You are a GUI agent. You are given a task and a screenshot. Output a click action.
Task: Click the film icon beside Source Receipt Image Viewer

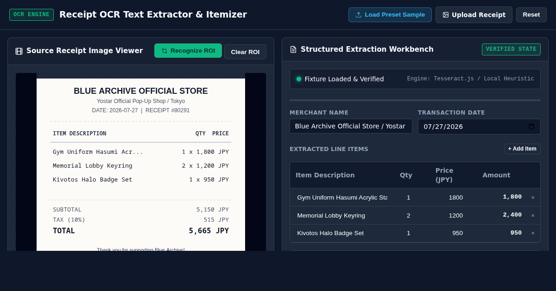tap(19, 51)
